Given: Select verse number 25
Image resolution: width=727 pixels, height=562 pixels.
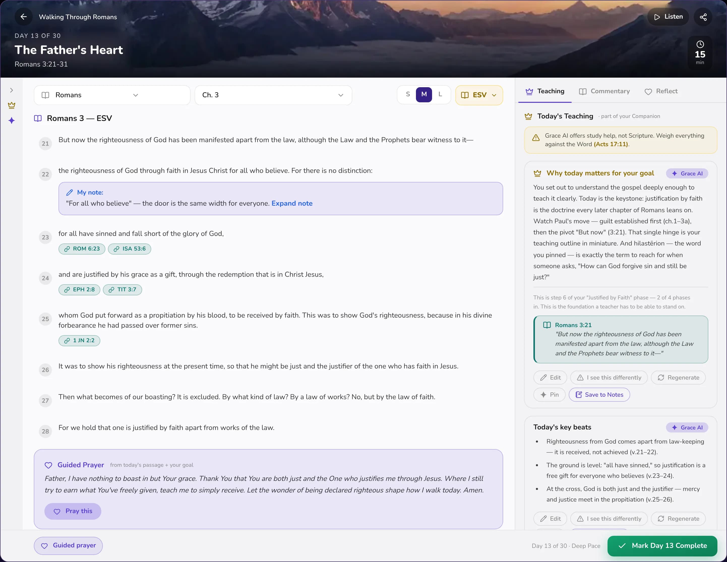Looking at the screenshot, I should (x=45, y=319).
